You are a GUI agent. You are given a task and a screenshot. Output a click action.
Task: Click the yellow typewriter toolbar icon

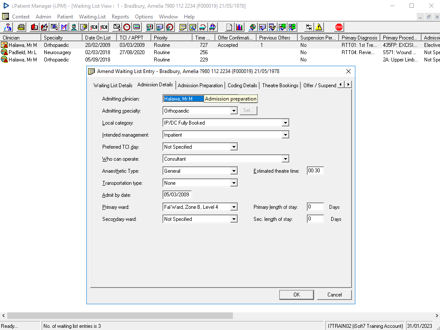pyautogui.click(x=21, y=27)
